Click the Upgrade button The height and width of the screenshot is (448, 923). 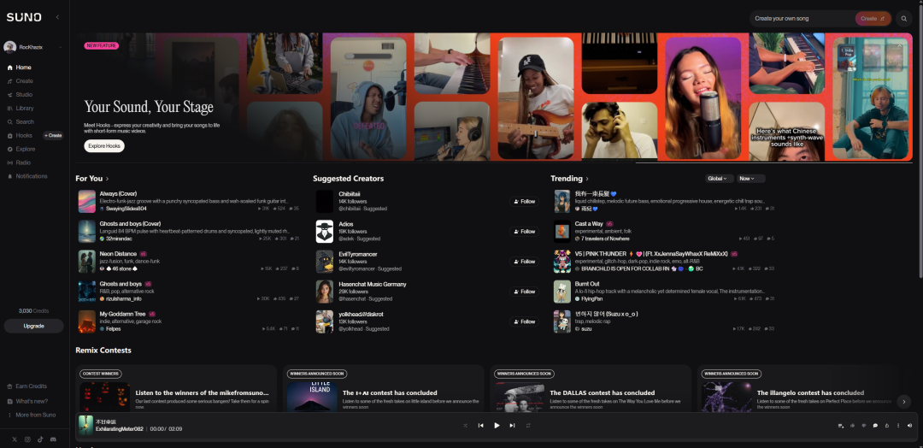click(x=33, y=326)
